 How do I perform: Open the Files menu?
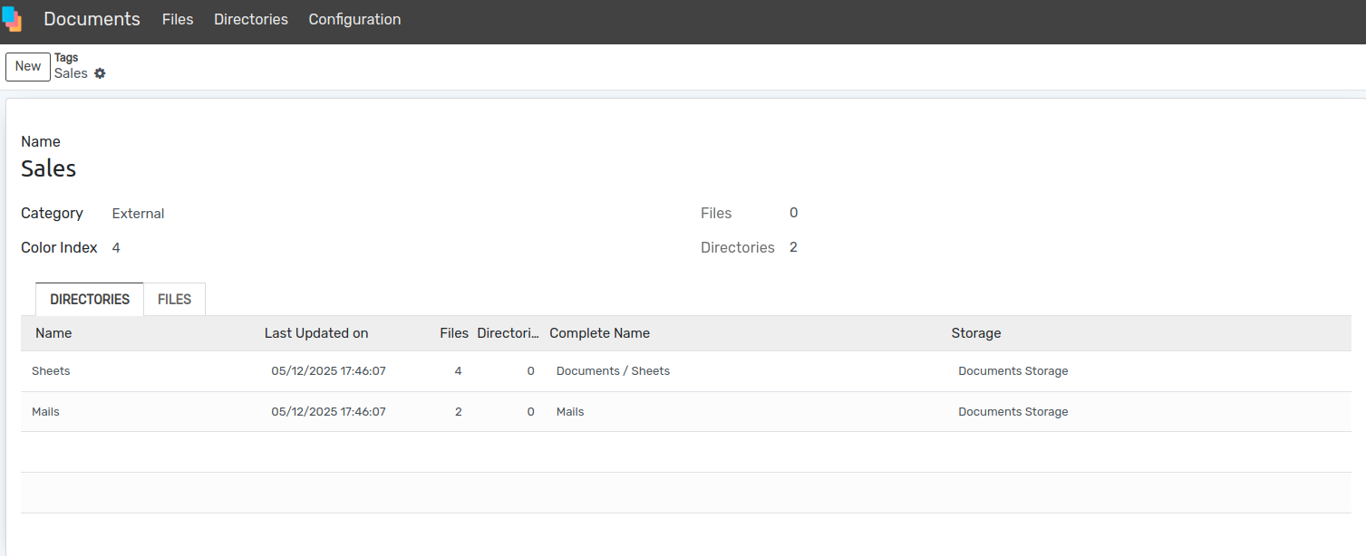pyautogui.click(x=178, y=19)
